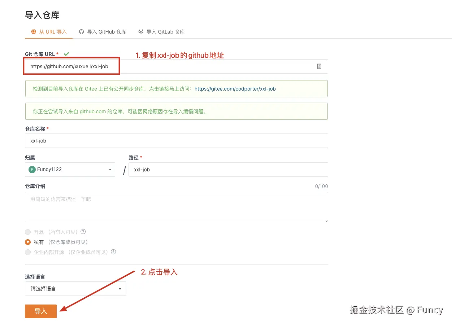Click the GitLab fox logo icon

(x=141, y=32)
